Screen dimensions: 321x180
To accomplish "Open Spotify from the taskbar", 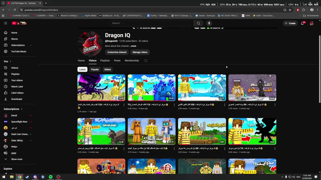I will pyautogui.click(x=51, y=177).
